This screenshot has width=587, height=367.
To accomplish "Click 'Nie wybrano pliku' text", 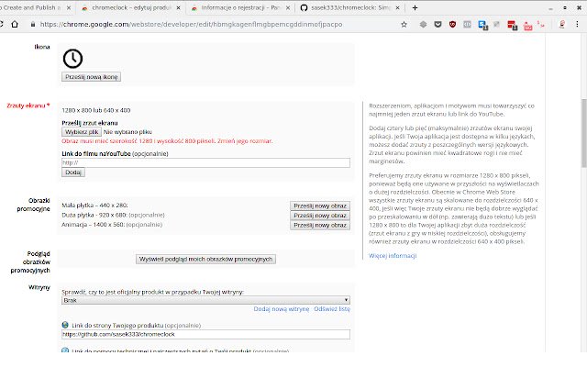I will tap(127, 132).
